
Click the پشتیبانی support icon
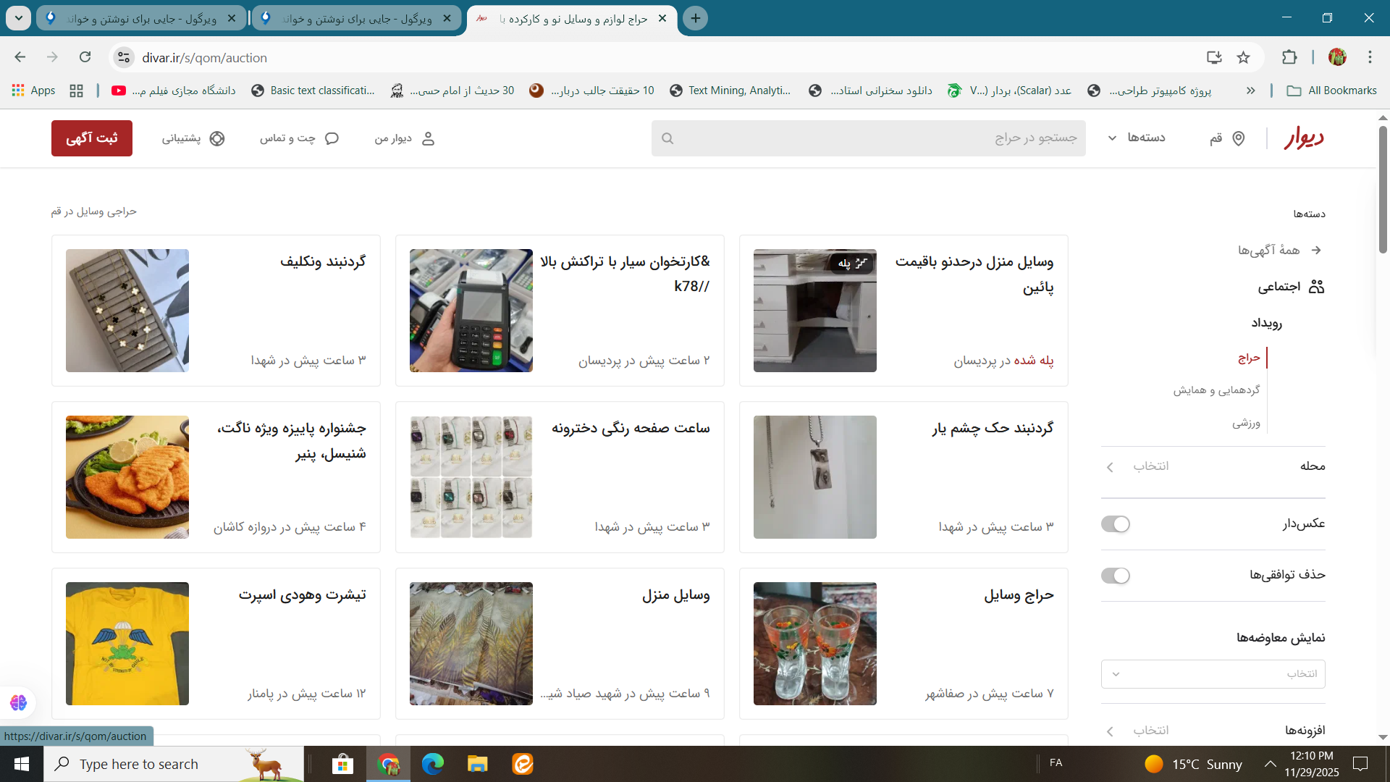click(218, 138)
